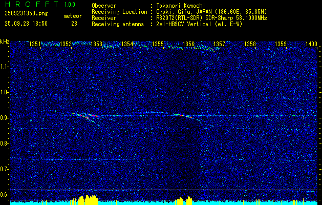Viewport: 322px width, 205px height.
Task: Click the 1359 time marker
Action: pos(281,44)
